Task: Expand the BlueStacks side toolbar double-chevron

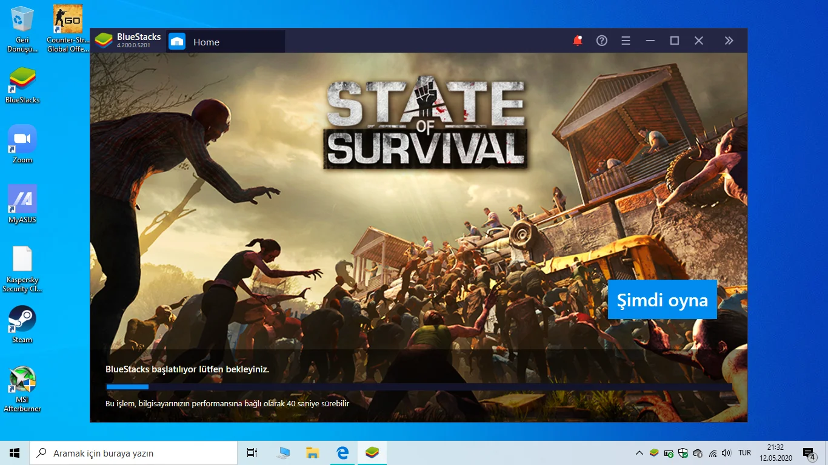Action: pos(729,41)
